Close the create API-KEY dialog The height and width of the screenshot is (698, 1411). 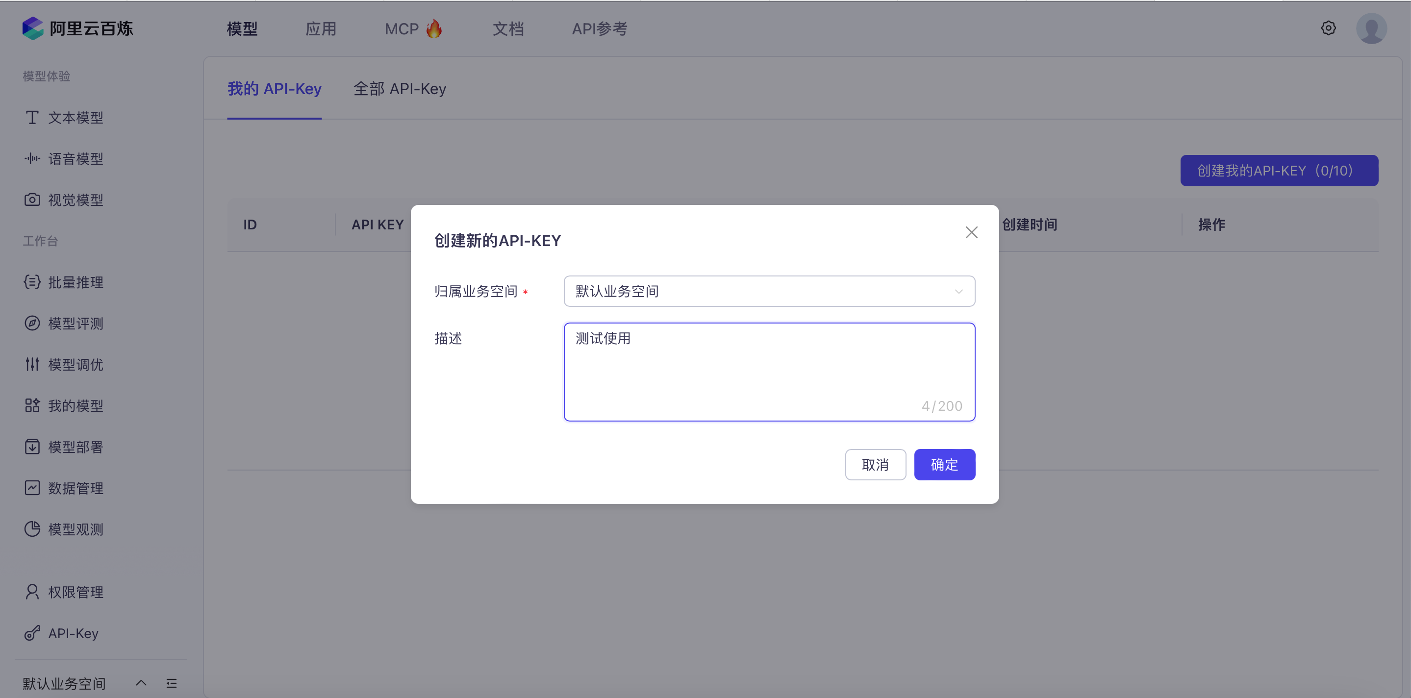point(971,233)
